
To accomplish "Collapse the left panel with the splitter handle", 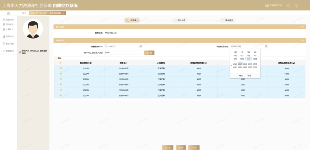I will 49,83.
